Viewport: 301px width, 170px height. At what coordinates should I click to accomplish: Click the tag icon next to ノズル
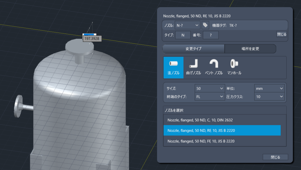coord(205,25)
